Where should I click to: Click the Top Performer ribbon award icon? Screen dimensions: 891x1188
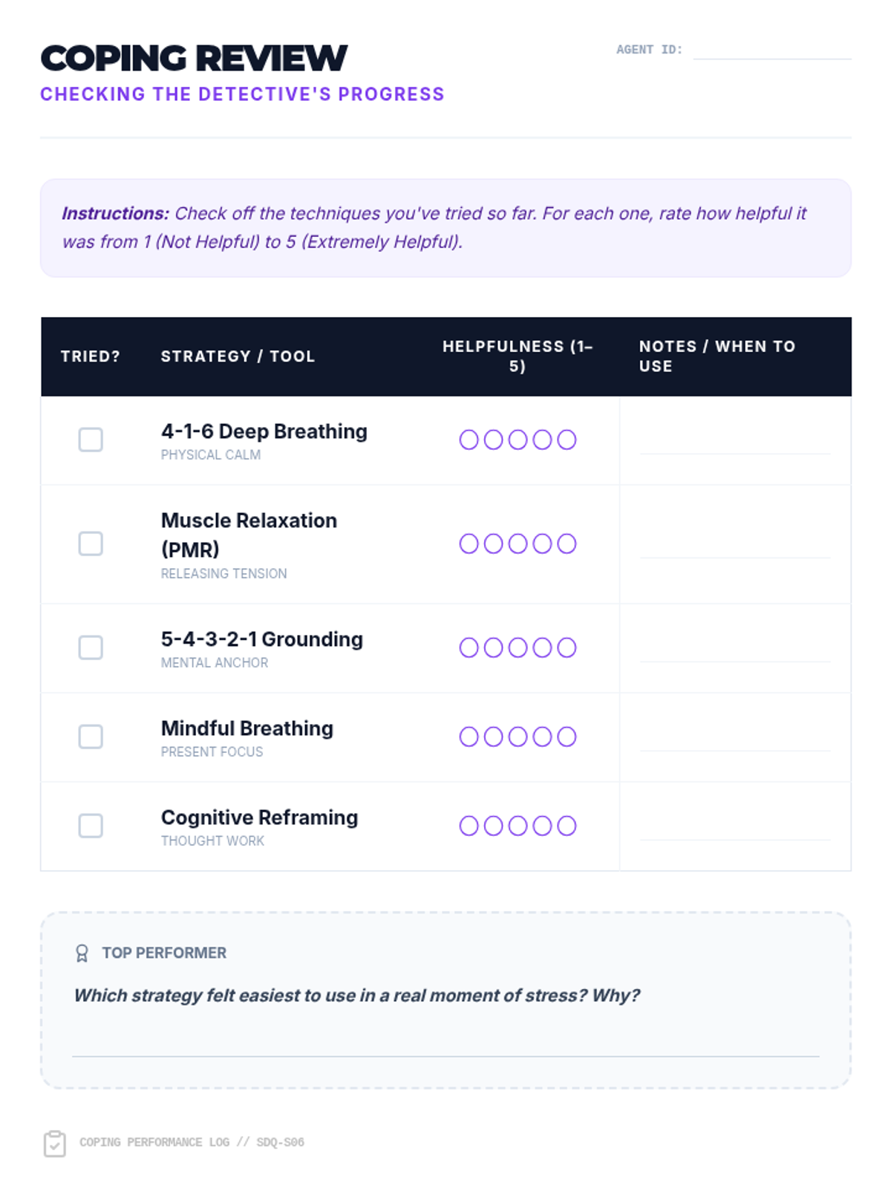pyautogui.click(x=82, y=953)
